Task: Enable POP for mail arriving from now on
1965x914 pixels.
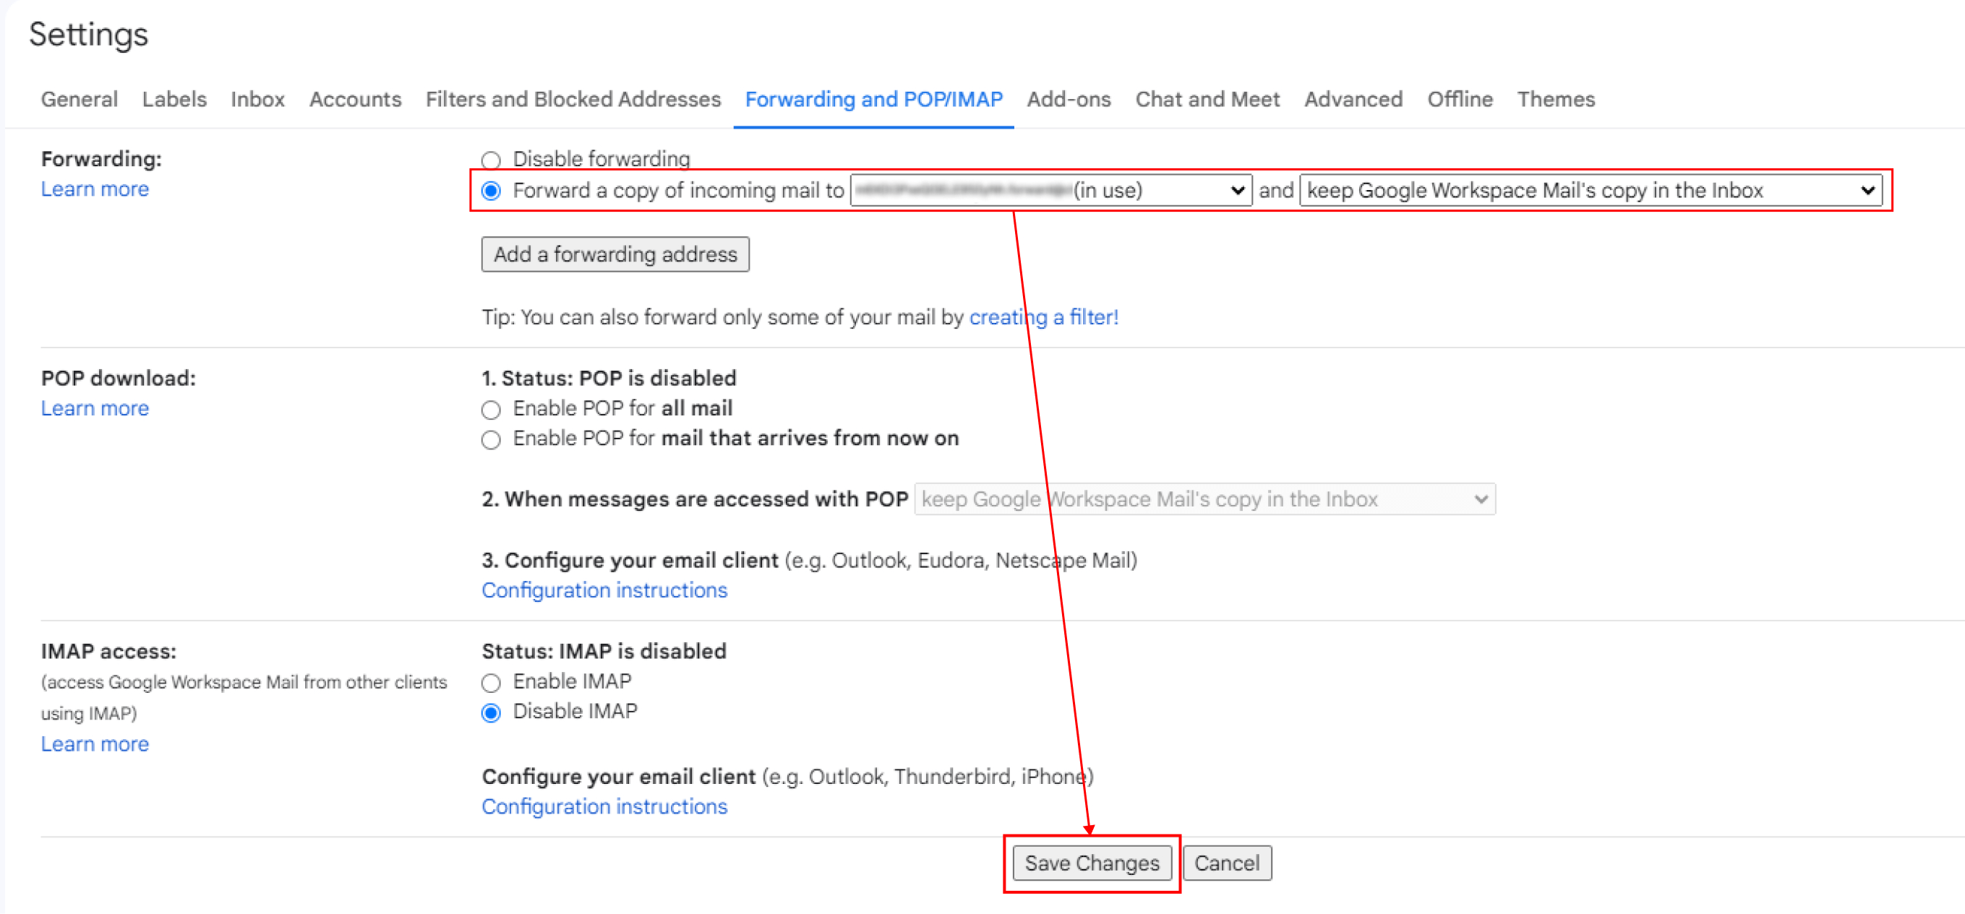Action: (490, 439)
